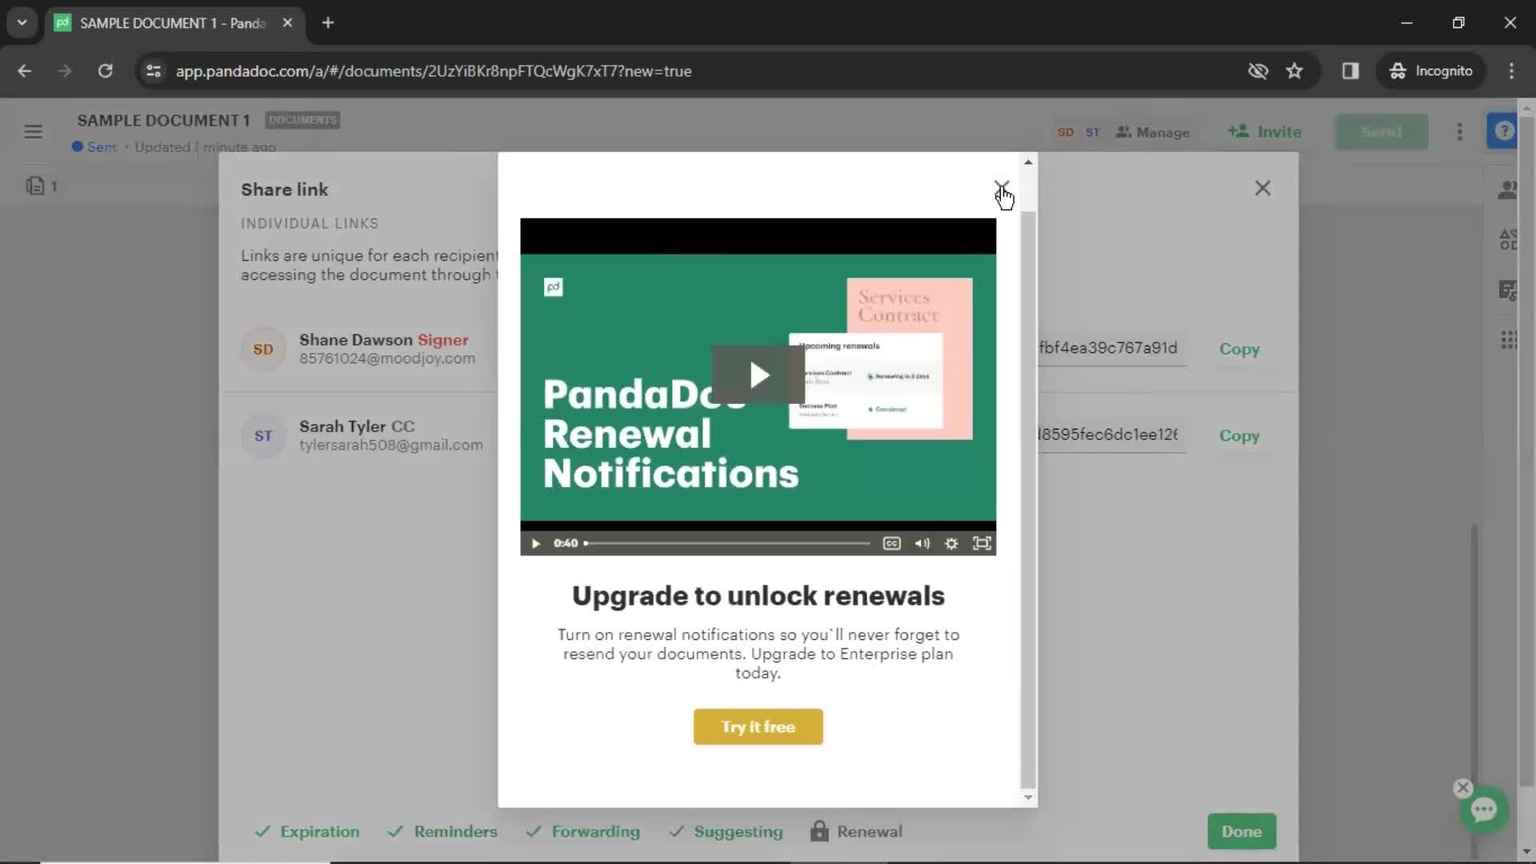Click the more options icon top-right
Image resolution: width=1536 pixels, height=864 pixels.
point(1460,131)
